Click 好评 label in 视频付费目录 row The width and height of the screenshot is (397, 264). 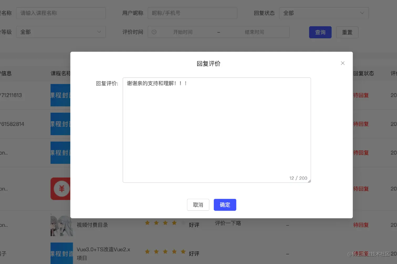point(194,225)
